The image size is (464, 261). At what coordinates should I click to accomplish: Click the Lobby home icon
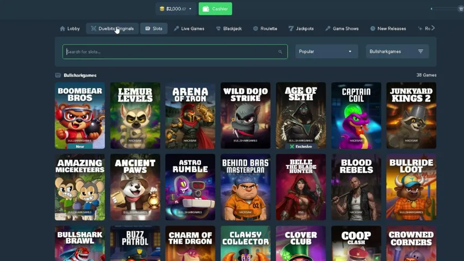63,29
